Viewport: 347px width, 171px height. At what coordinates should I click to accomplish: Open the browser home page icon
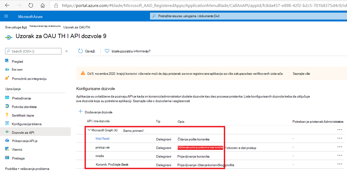42,5
